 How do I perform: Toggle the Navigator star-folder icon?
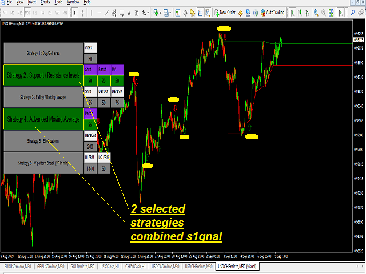(193, 13)
